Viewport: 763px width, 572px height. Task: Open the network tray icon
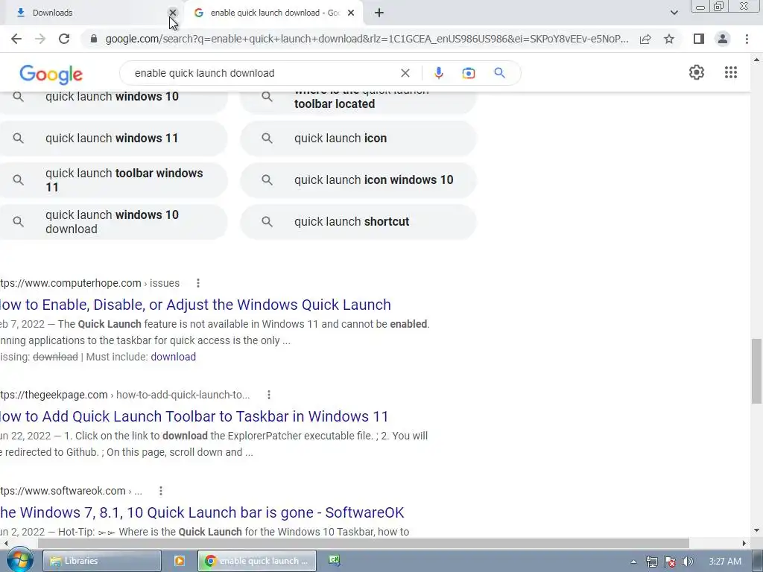651,562
